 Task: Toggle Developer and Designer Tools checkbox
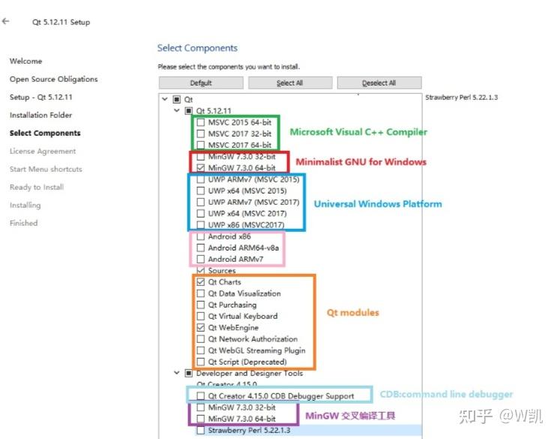point(189,373)
